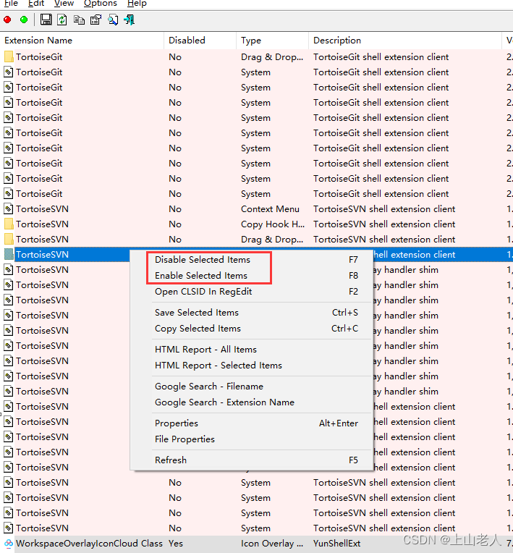513x553 pixels.
Task: Click the green Enable Selected Items toolbar icon
Action: pos(24,20)
